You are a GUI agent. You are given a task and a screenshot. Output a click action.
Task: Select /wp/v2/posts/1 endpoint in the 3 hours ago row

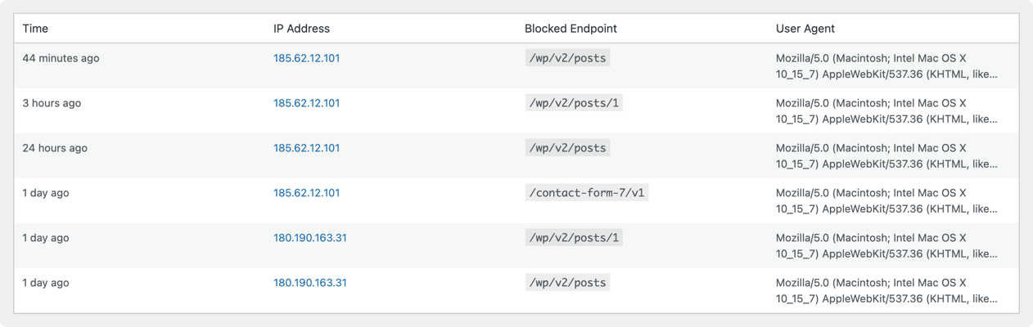click(x=574, y=104)
